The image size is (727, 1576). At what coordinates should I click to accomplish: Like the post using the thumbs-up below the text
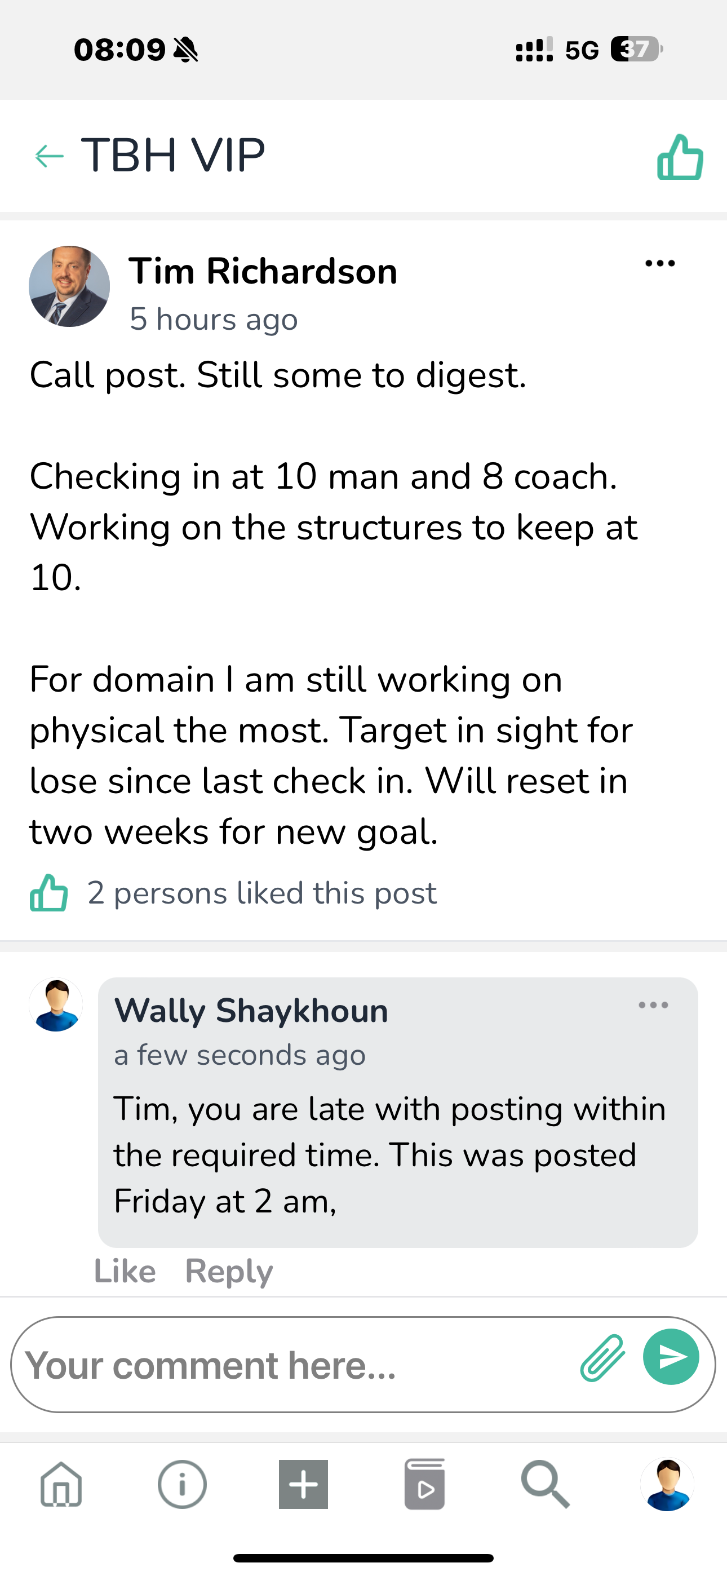click(x=49, y=893)
